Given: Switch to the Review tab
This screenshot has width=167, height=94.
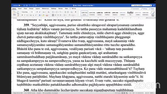Looking at the screenshot, I should point(61,9).
